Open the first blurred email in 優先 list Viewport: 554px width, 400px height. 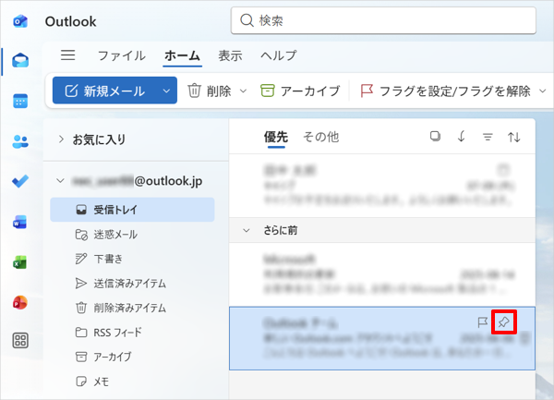coord(382,186)
